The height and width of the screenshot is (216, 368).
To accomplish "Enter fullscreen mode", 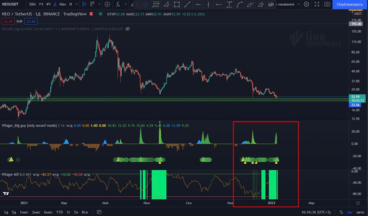I will (317, 4).
